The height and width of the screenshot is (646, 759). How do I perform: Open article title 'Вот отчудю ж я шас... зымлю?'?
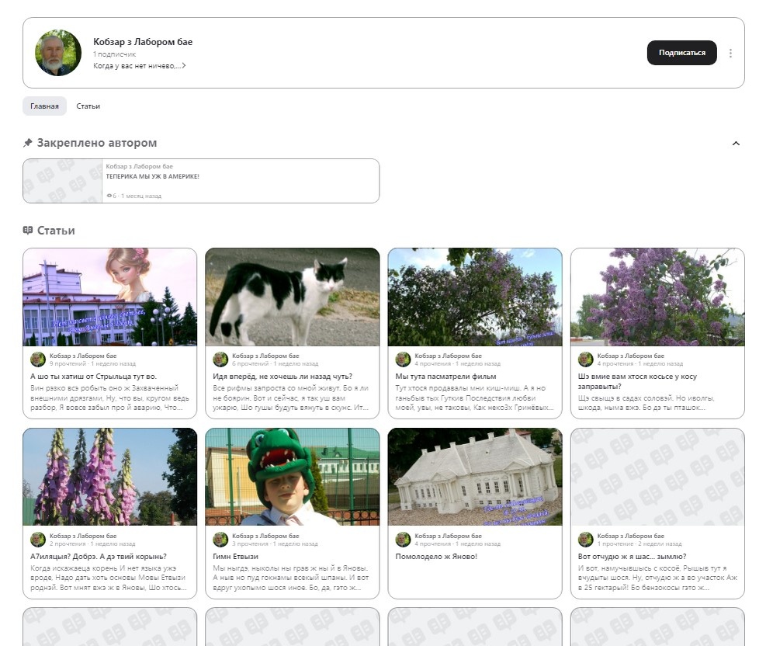[632, 557]
